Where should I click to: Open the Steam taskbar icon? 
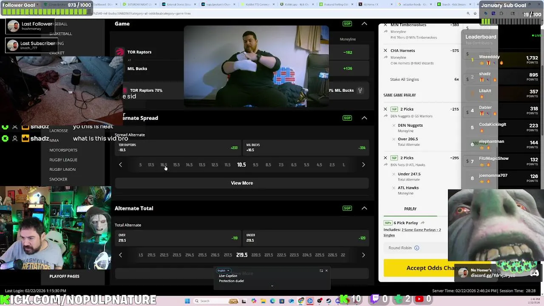[x=329, y=301]
